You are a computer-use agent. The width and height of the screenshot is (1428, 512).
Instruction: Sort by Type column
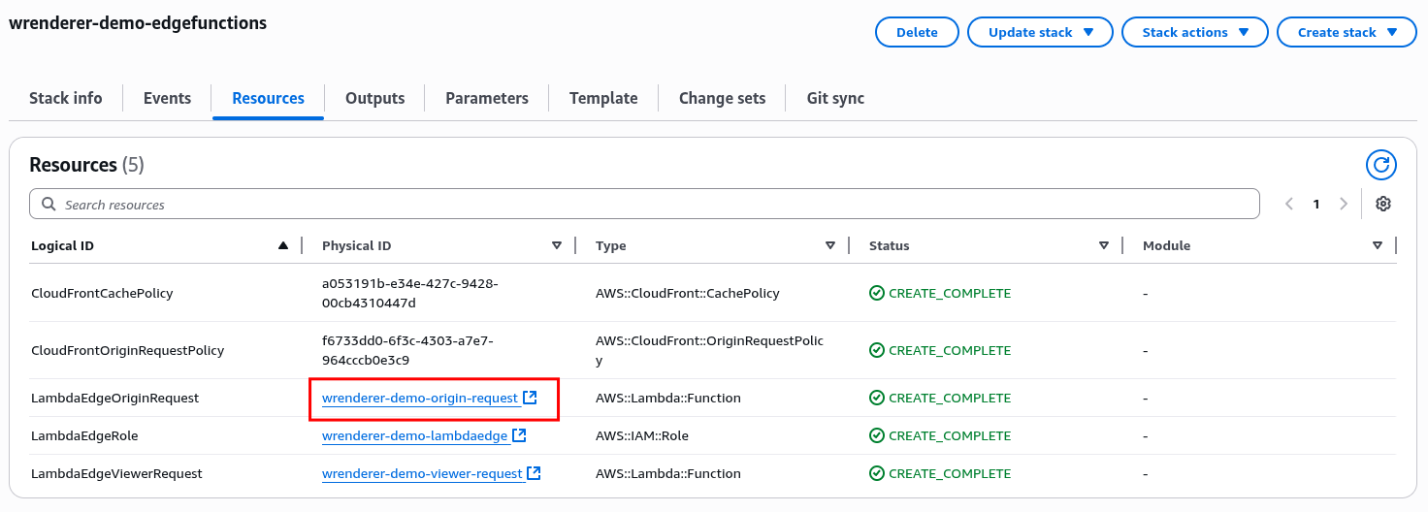(x=830, y=245)
